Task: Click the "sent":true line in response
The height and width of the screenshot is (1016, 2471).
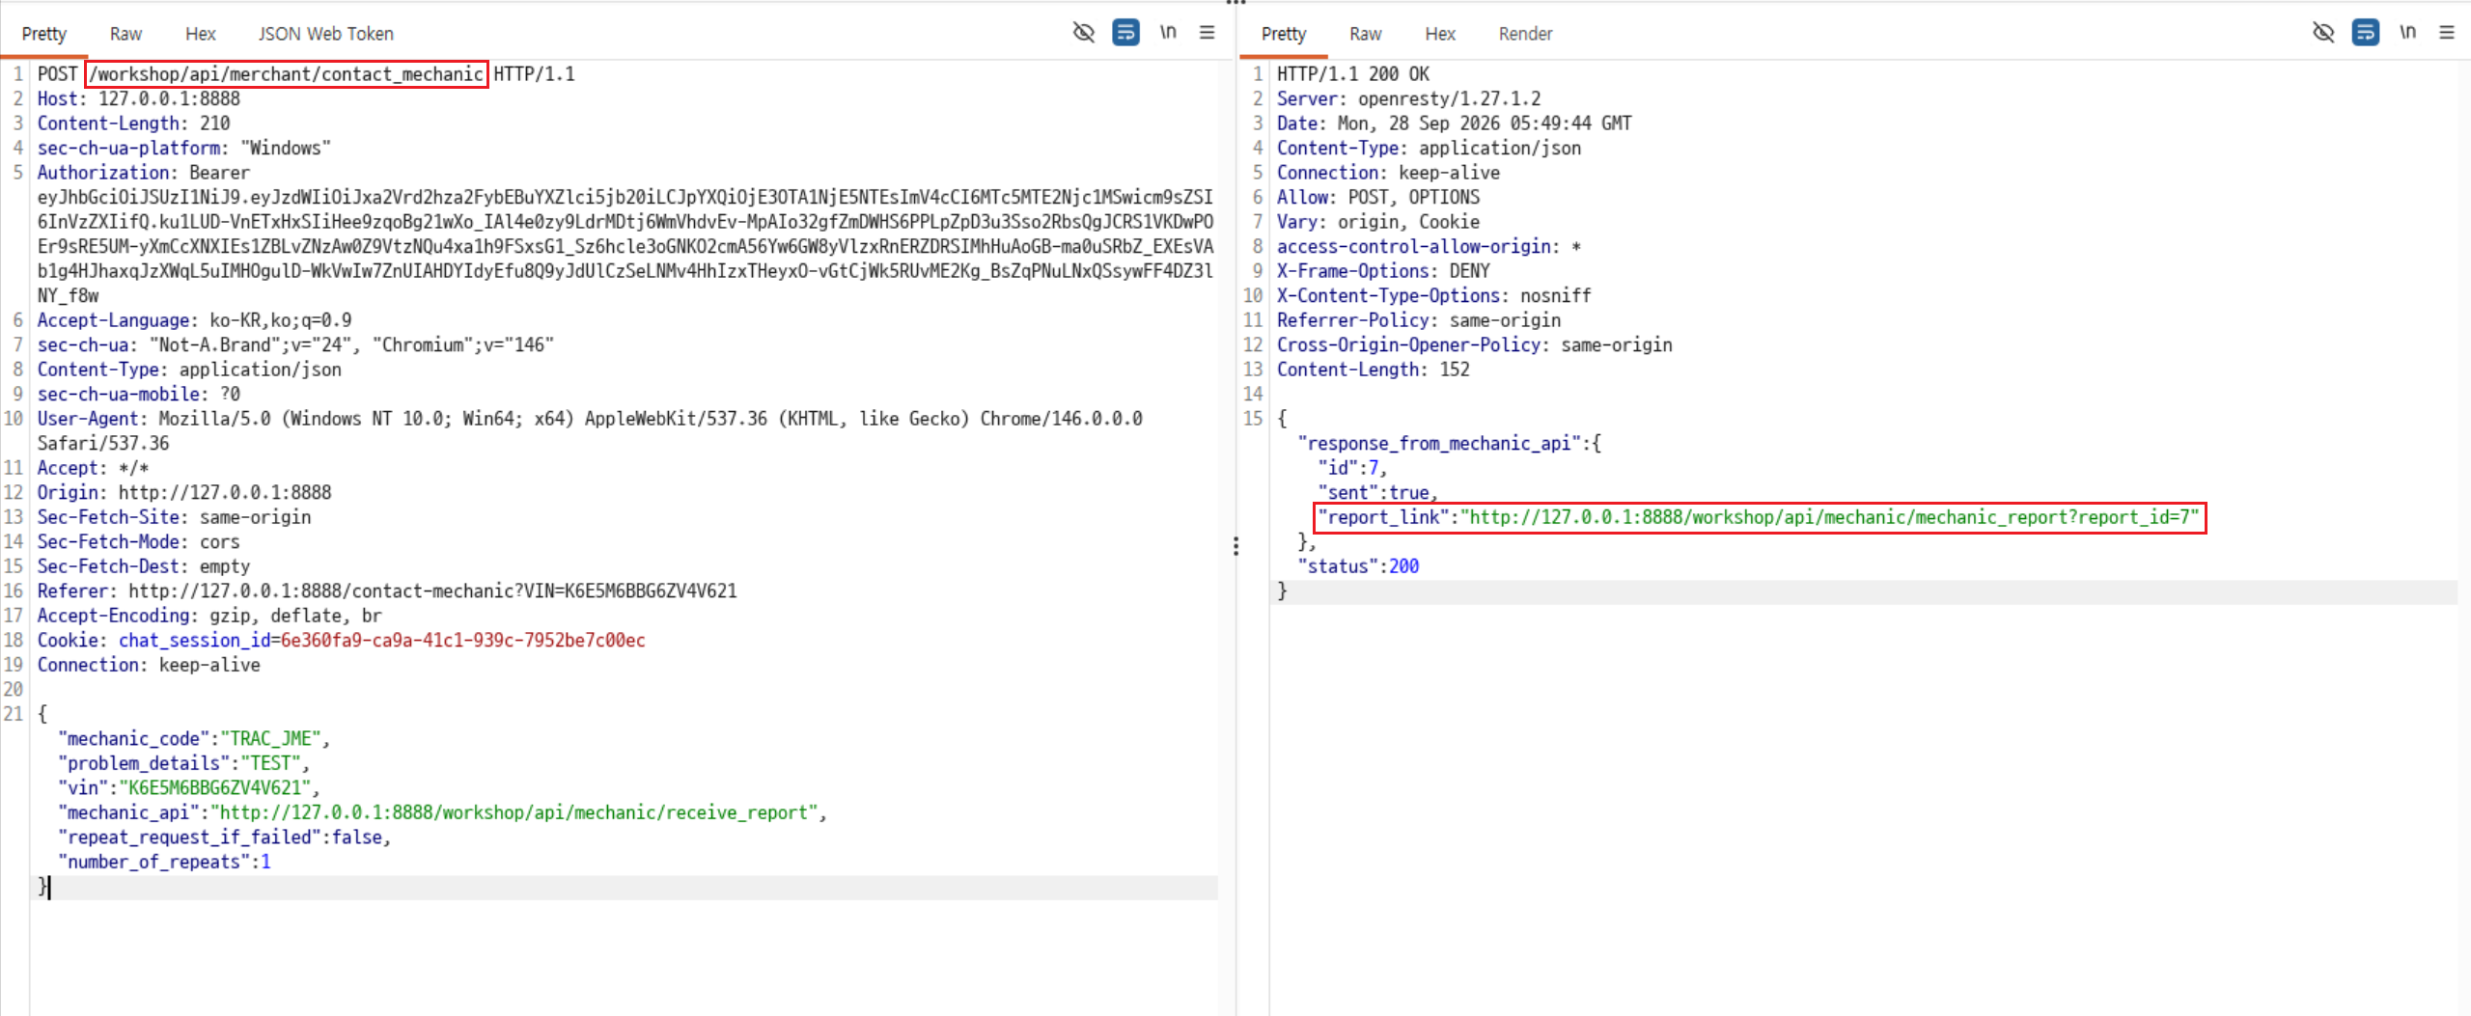Action: [x=1377, y=492]
